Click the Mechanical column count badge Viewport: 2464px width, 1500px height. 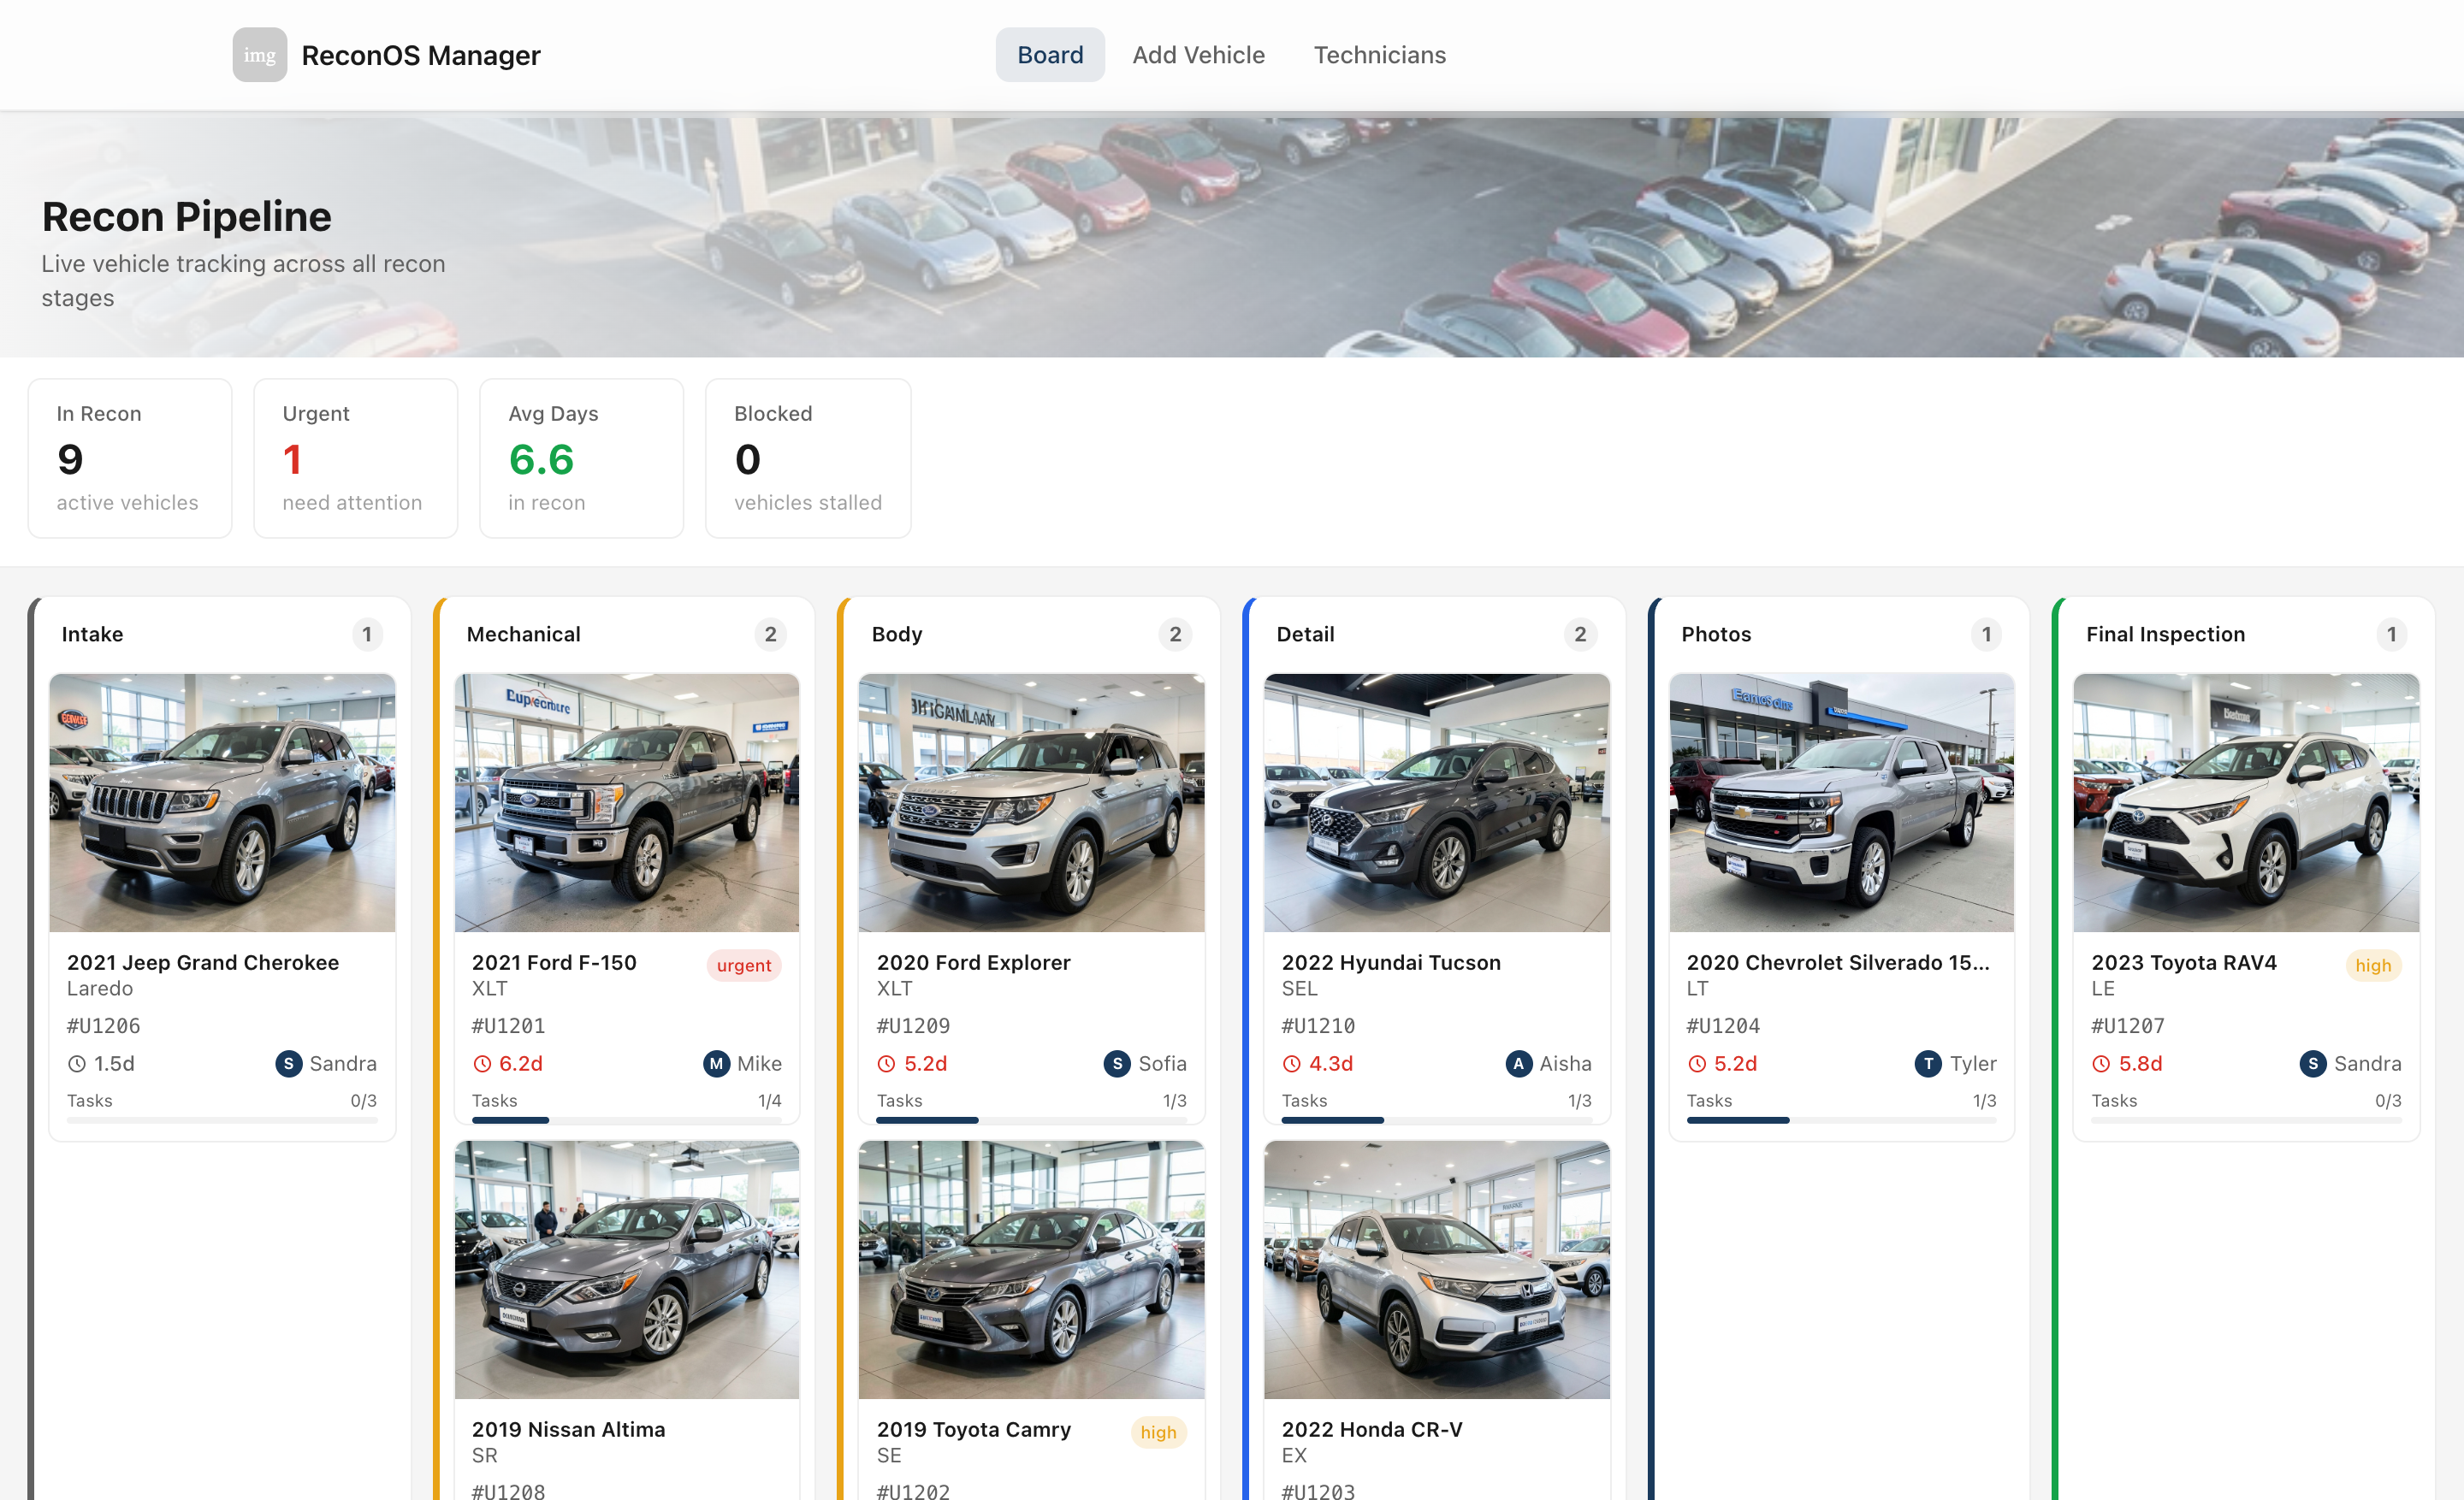point(770,635)
